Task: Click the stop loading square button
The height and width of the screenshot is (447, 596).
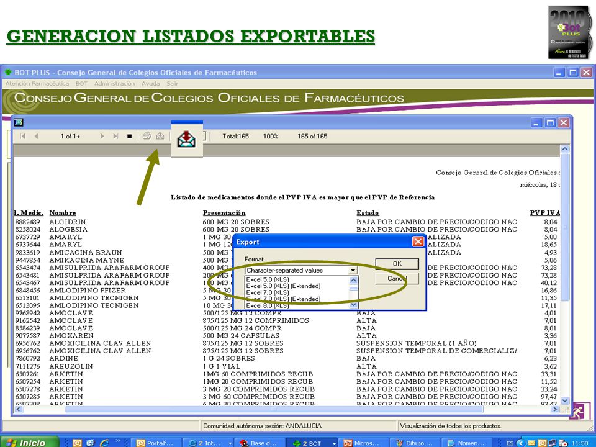Action: point(129,136)
